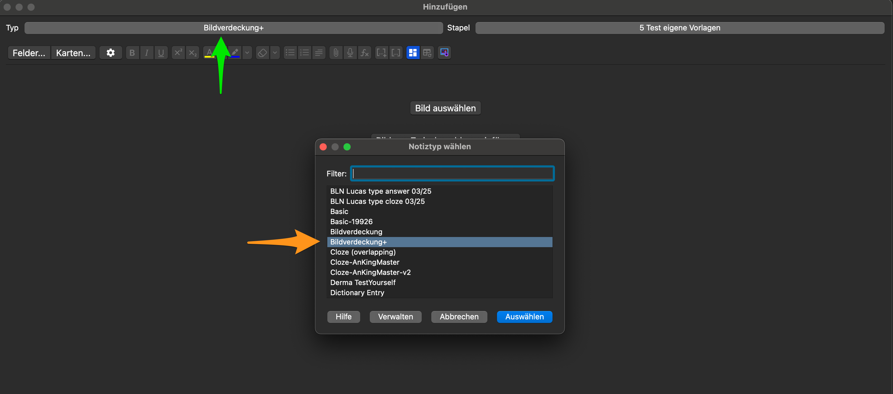Screen dimensions: 893x394
Task: Select Cloze (overlapping) note type
Action: [363, 252]
